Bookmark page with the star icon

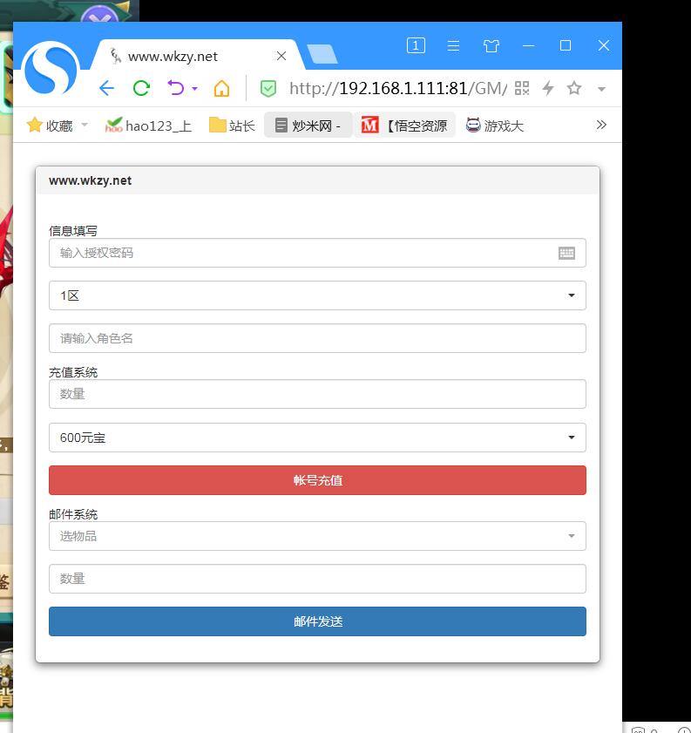coord(574,88)
